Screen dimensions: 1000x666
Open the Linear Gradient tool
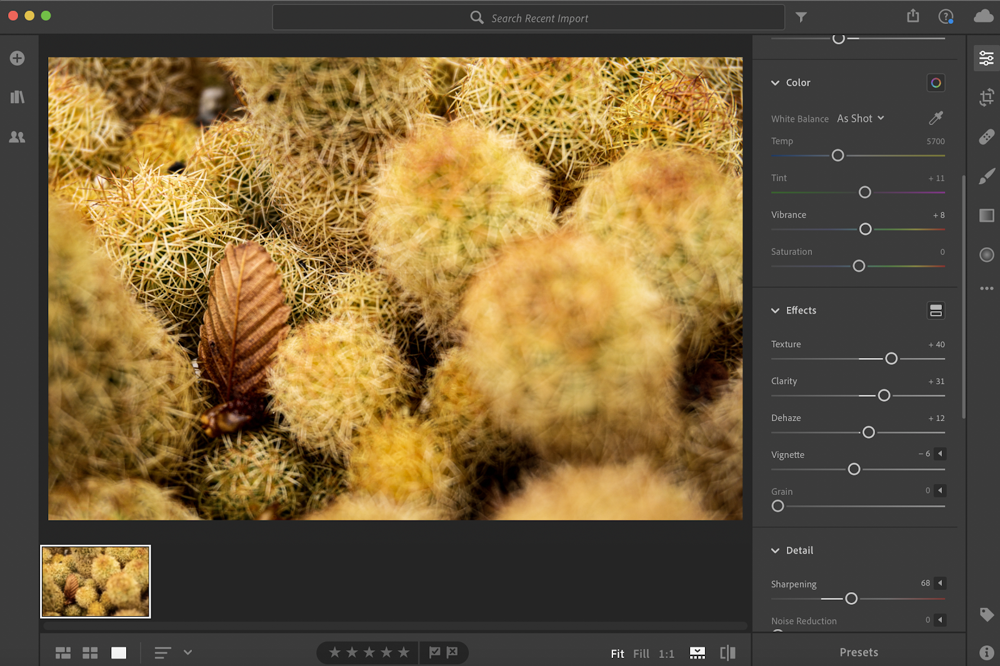[x=986, y=216]
